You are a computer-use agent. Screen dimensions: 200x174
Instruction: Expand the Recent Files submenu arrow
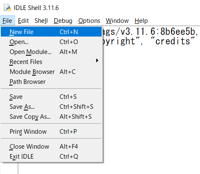97,61
